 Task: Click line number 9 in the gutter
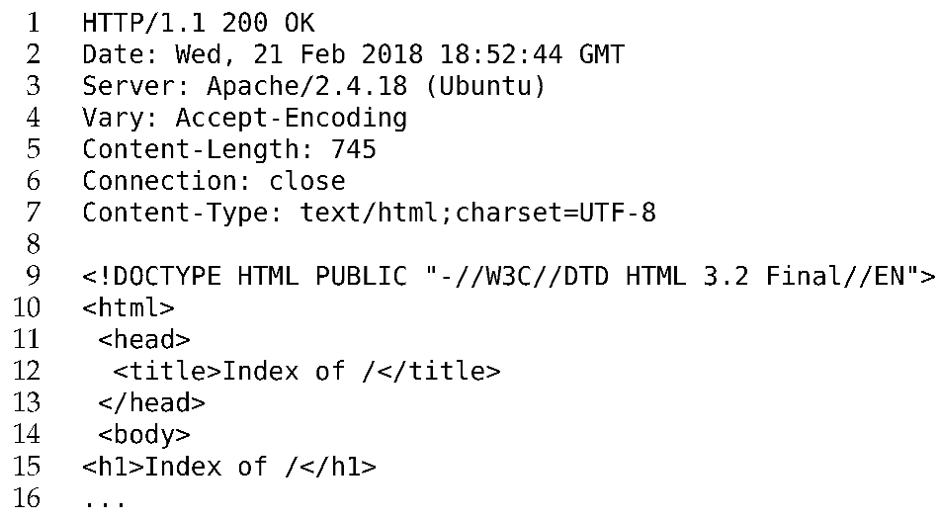[x=32, y=276]
